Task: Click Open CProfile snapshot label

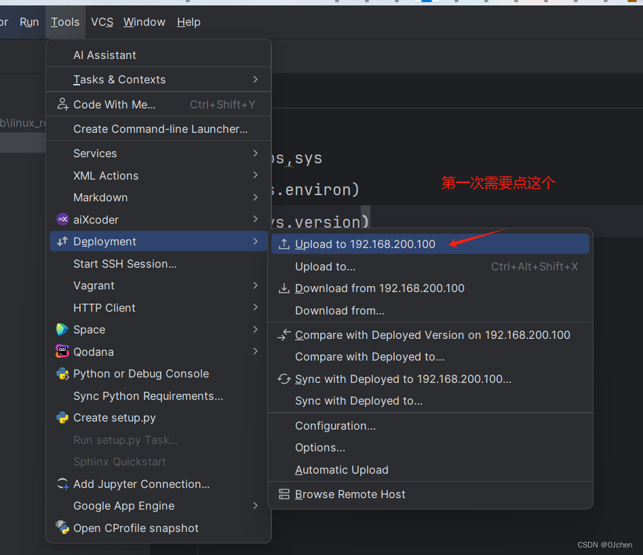Action: coord(136,528)
